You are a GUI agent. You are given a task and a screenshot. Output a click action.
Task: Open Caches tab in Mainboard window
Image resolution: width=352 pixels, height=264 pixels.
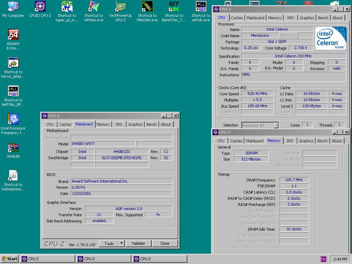pyautogui.click(x=65, y=124)
